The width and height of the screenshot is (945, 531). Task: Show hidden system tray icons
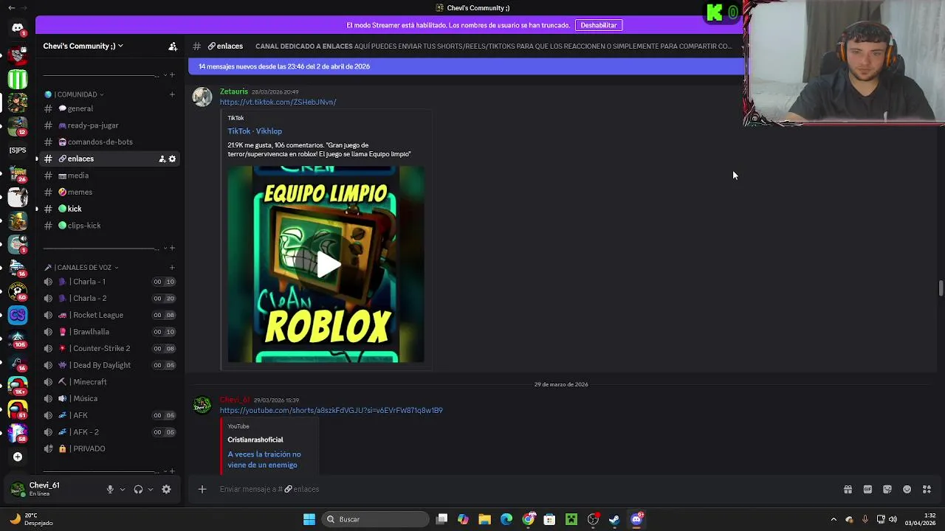pyautogui.click(x=834, y=519)
